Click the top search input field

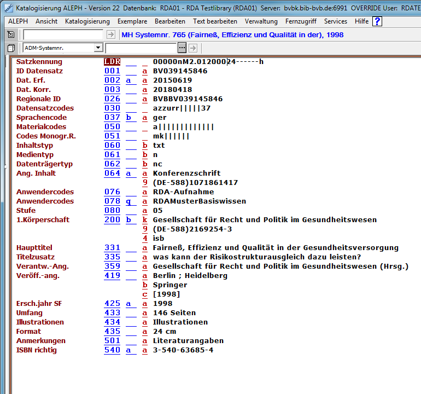63,34
